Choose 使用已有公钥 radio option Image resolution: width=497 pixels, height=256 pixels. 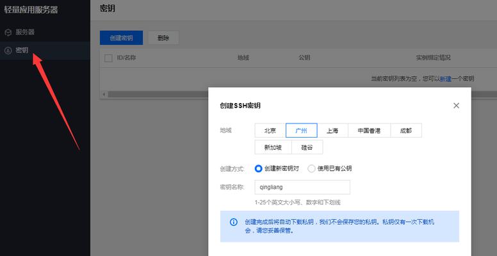point(311,168)
